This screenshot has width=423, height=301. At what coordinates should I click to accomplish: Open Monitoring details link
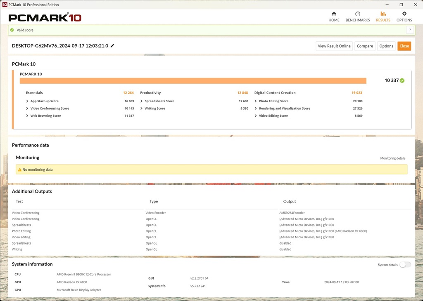pyautogui.click(x=392, y=158)
